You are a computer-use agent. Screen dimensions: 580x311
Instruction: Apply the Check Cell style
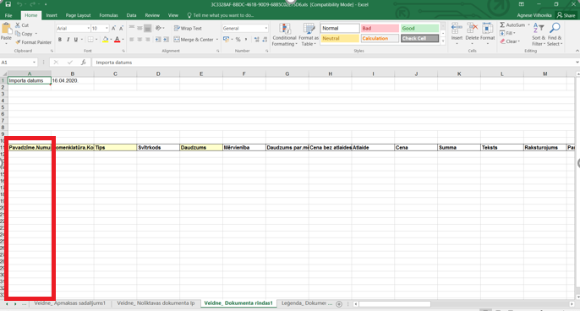[420, 39]
